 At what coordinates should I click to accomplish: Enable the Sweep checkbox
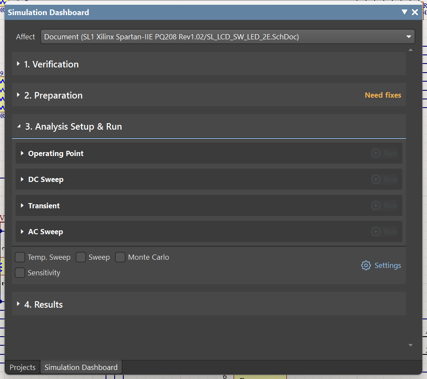coord(81,258)
